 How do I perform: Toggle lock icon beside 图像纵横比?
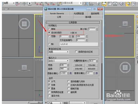pyautogui.click(x=70, y=73)
